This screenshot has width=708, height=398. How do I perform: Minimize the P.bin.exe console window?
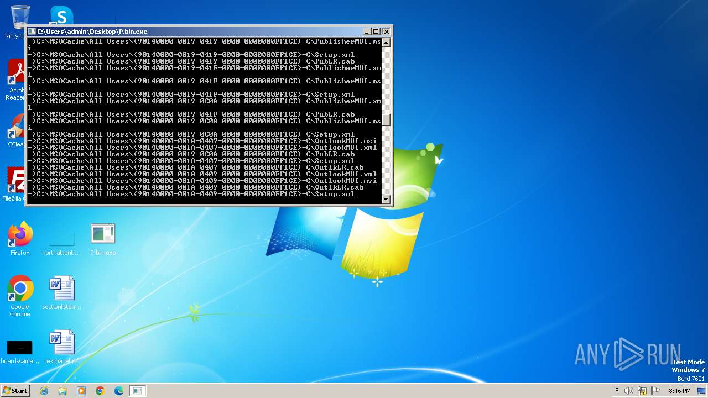(x=367, y=32)
